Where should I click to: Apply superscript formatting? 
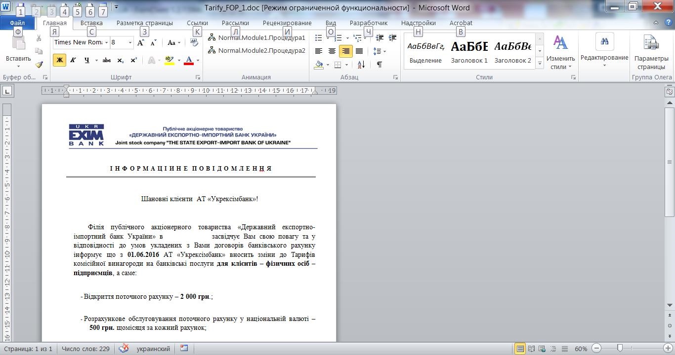click(x=134, y=60)
